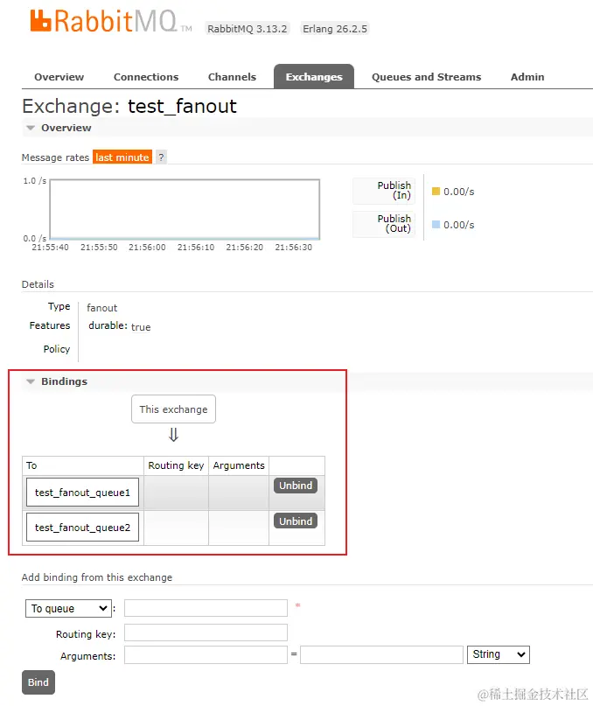Open Queues and Streams tab

click(x=427, y=77)
